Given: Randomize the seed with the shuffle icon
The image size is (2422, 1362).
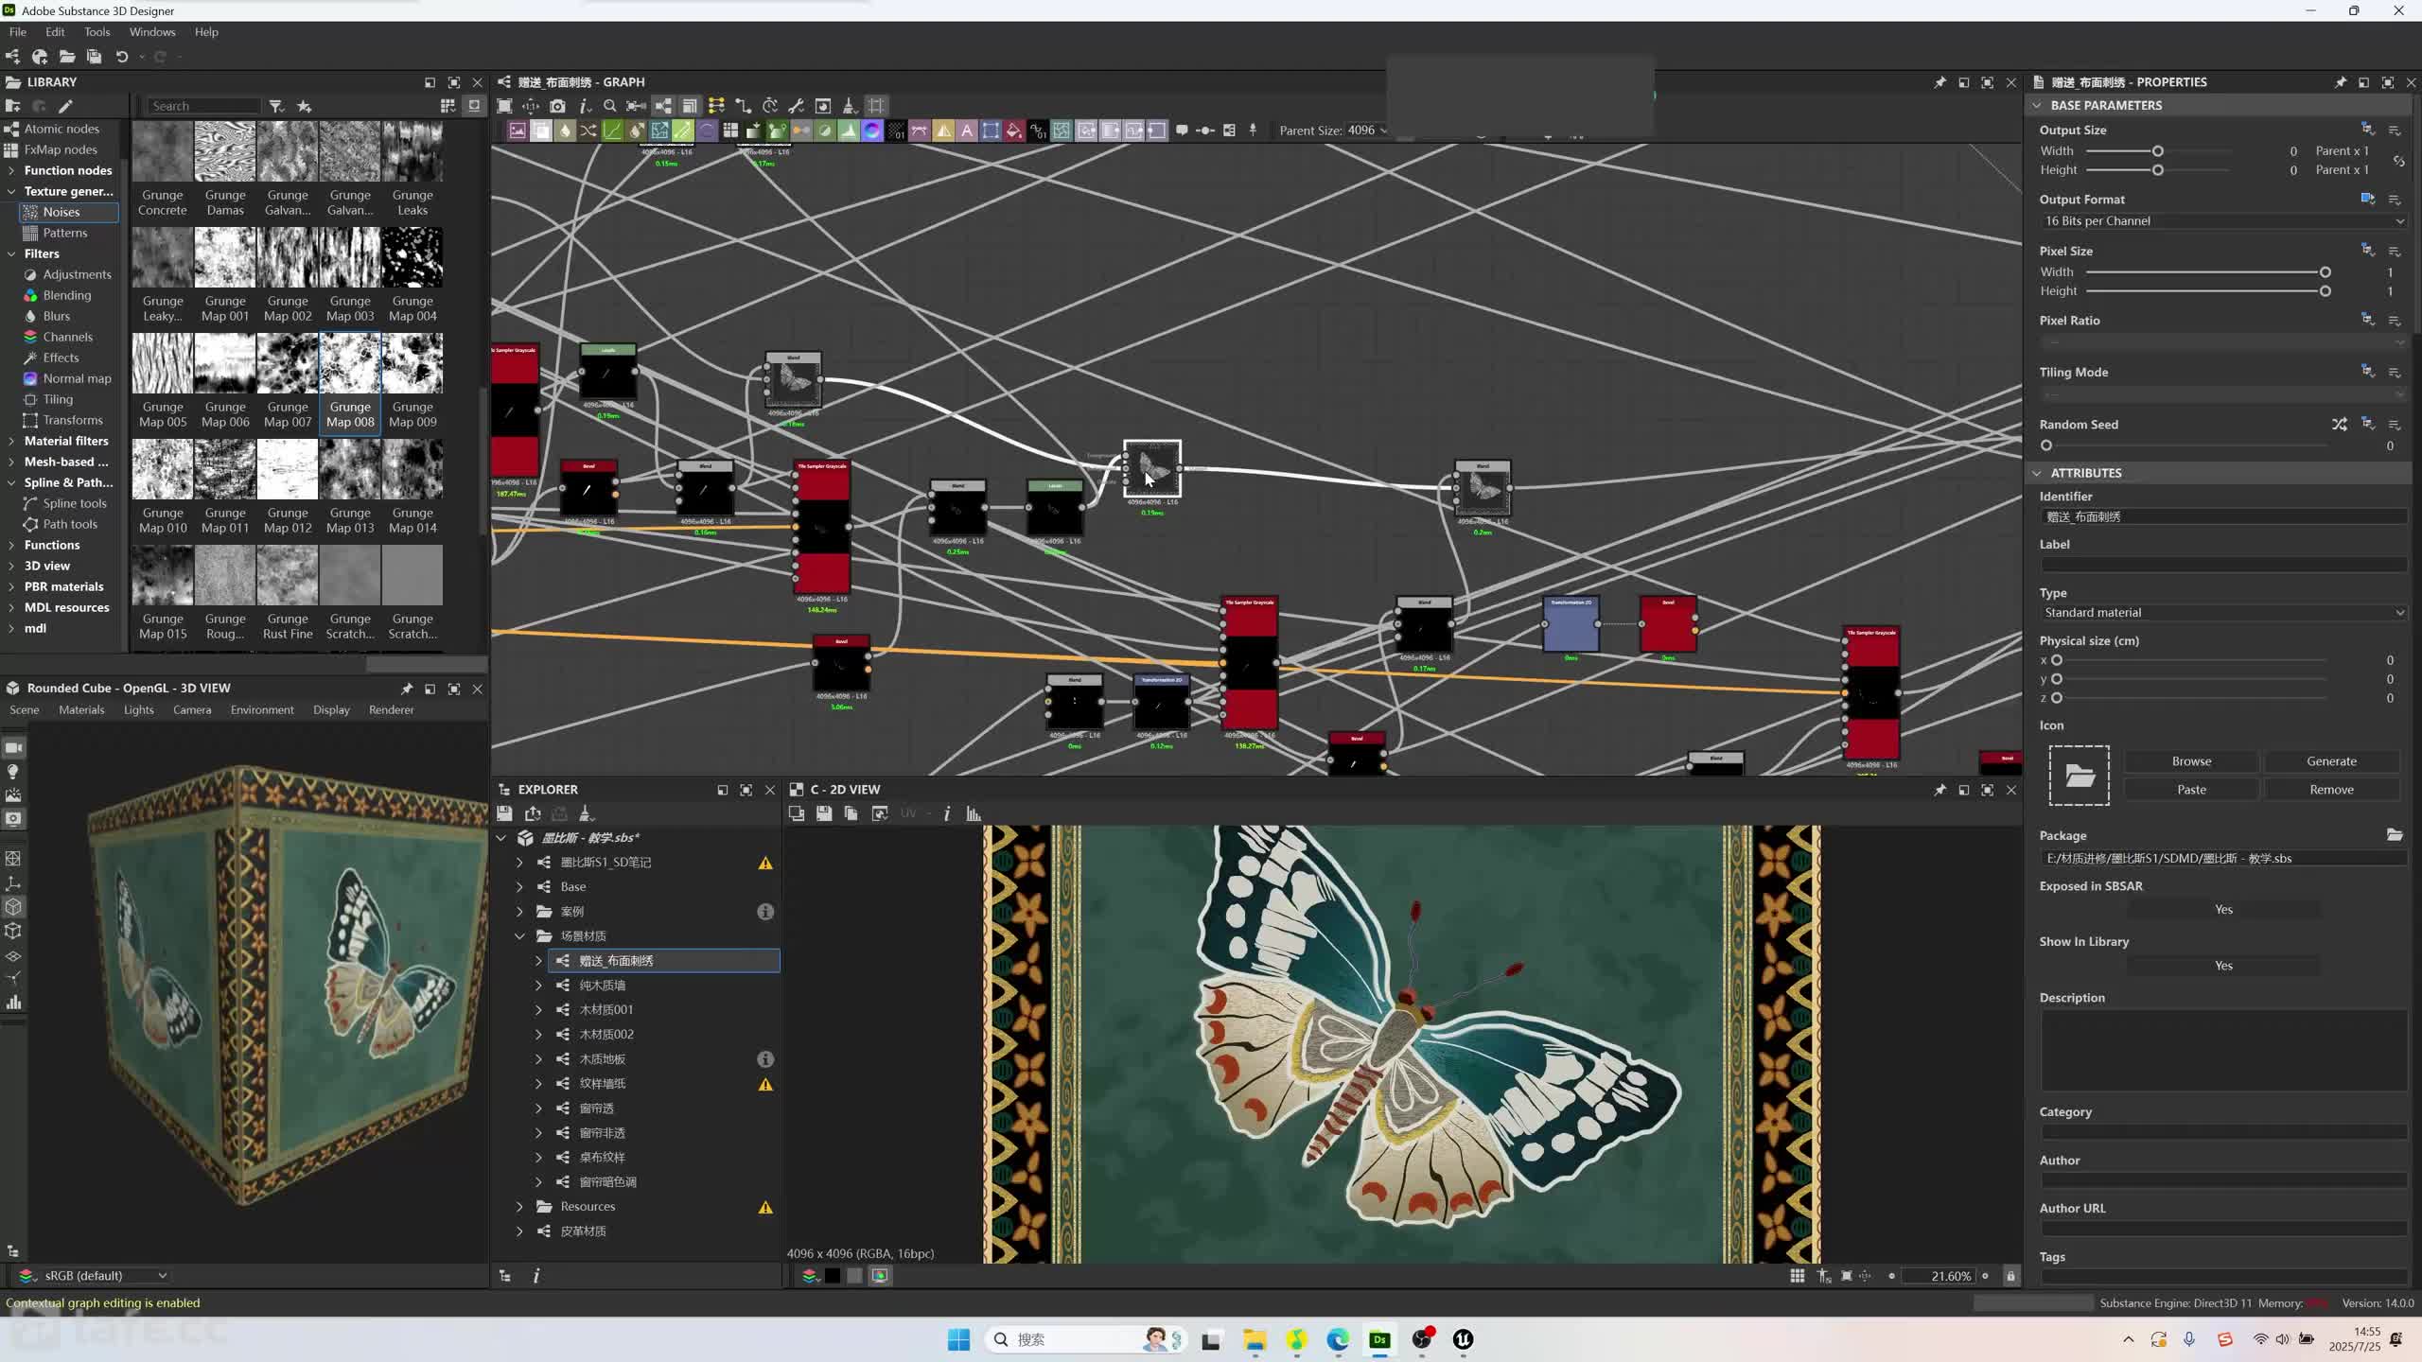Looking at the screenshot, I should [2340, 425].
